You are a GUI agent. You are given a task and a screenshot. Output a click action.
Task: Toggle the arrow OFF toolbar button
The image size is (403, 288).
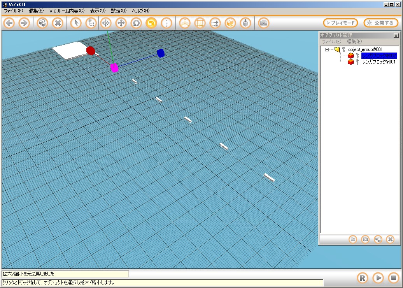click(x=215, y=23)
